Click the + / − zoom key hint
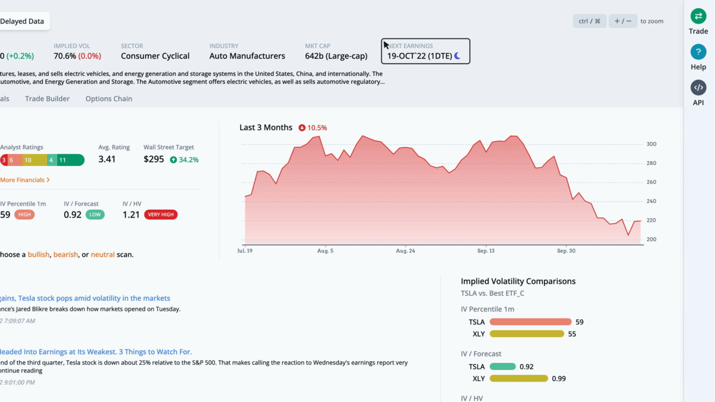Image resolution: width=715 pixels, height=402 pixels. [x=623, y=21]
